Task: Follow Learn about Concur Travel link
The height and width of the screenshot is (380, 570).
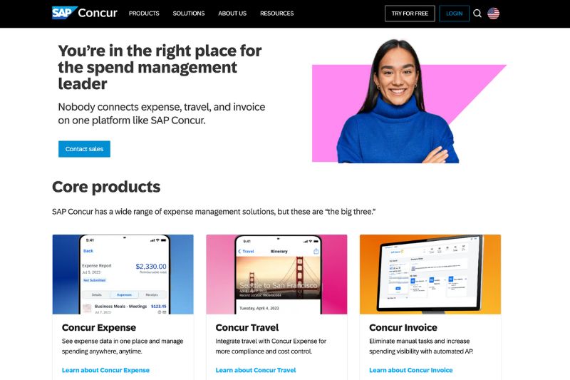Action: 256,370
